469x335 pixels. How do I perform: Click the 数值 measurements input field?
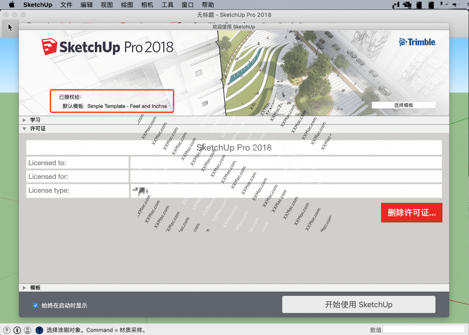424,330
